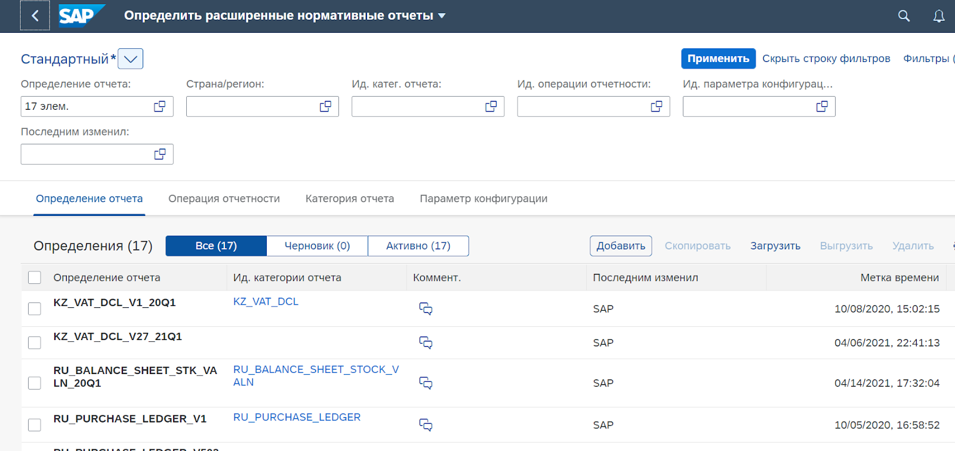Open value help for Определение отчета filter

[159, 106]
